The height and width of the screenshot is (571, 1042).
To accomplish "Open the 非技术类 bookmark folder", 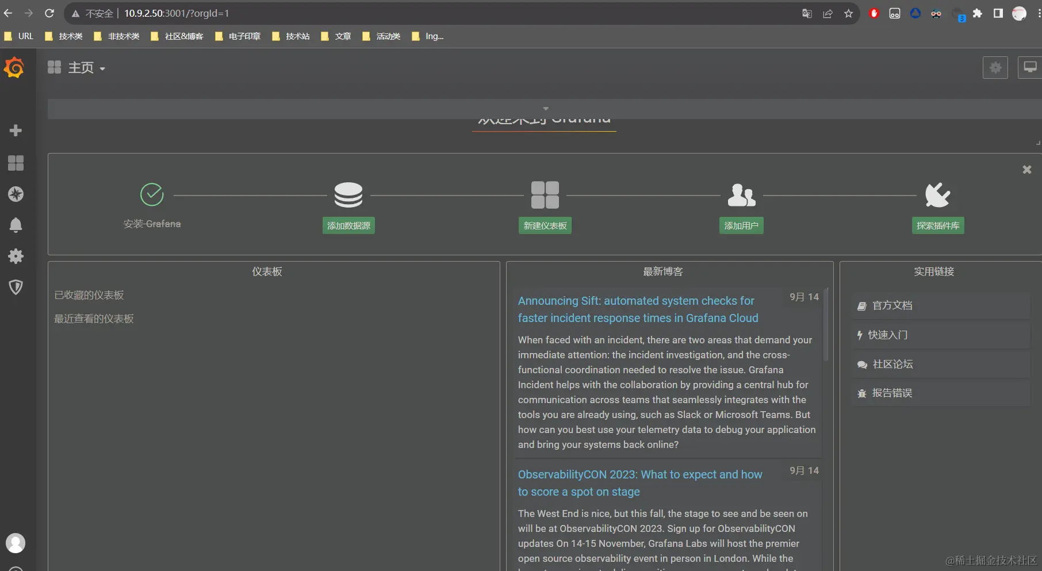I will [x=117, y=36].
